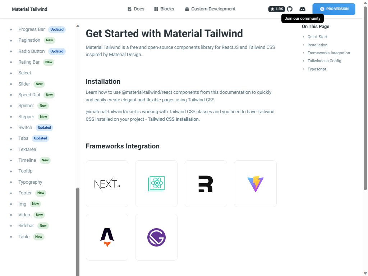This screenshot has height=276, width=368.
Task: Open Custom Development page
Action: click(x=210, y=9)
